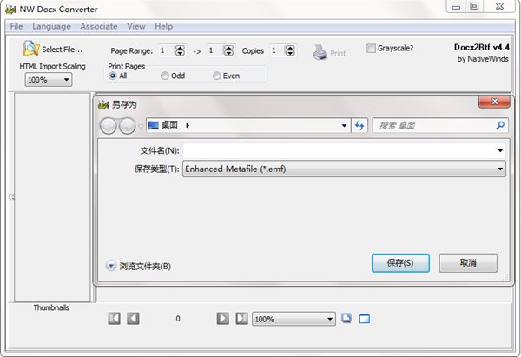Viewport: 521px width, 357px height.
Task: Open the View menu
Action: [x=136, y=26]
